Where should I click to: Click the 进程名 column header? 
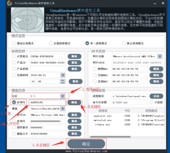click(x=103, y=111)
